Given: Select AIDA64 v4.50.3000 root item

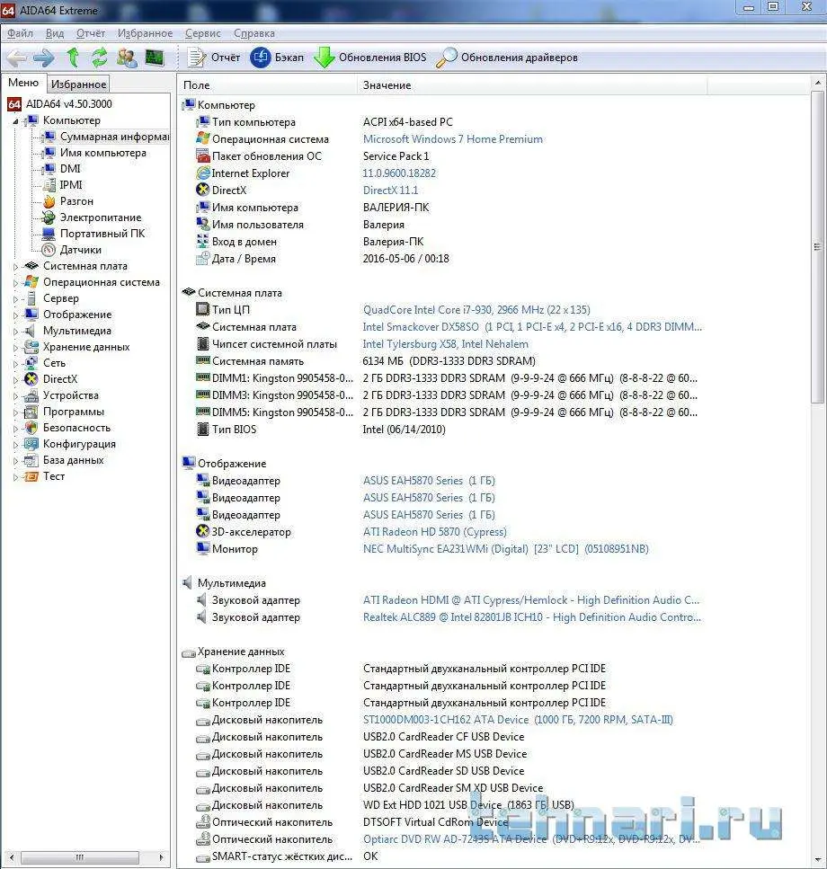Looking at the screenshot, I should coord(59,103).
